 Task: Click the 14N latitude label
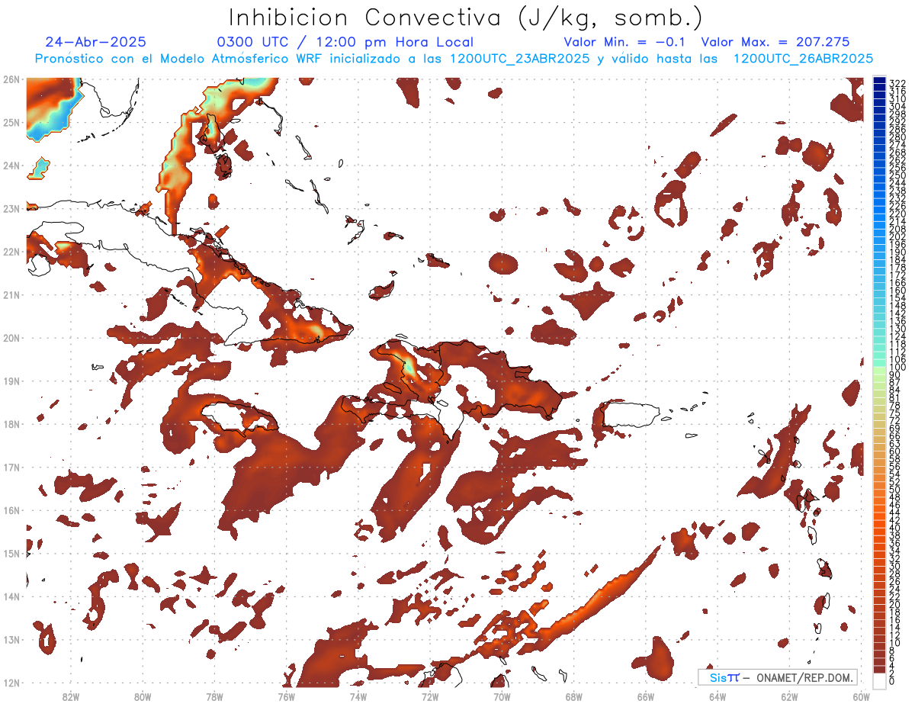pos(11,596)
